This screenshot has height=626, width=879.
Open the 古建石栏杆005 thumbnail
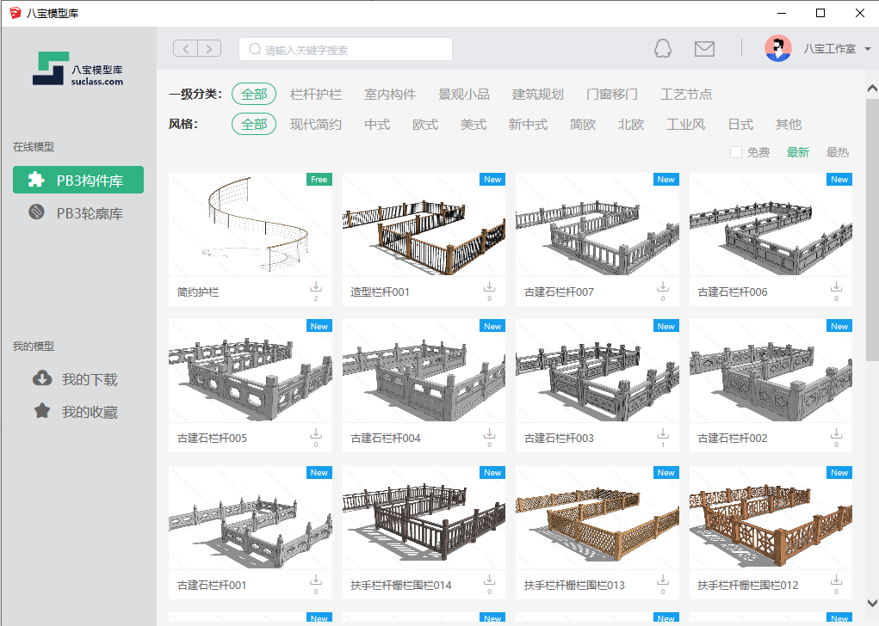pyautogui.click(x=250, y=371)
